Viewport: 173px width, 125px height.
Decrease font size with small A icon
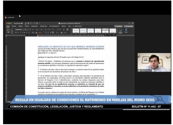tap(33, 30)
